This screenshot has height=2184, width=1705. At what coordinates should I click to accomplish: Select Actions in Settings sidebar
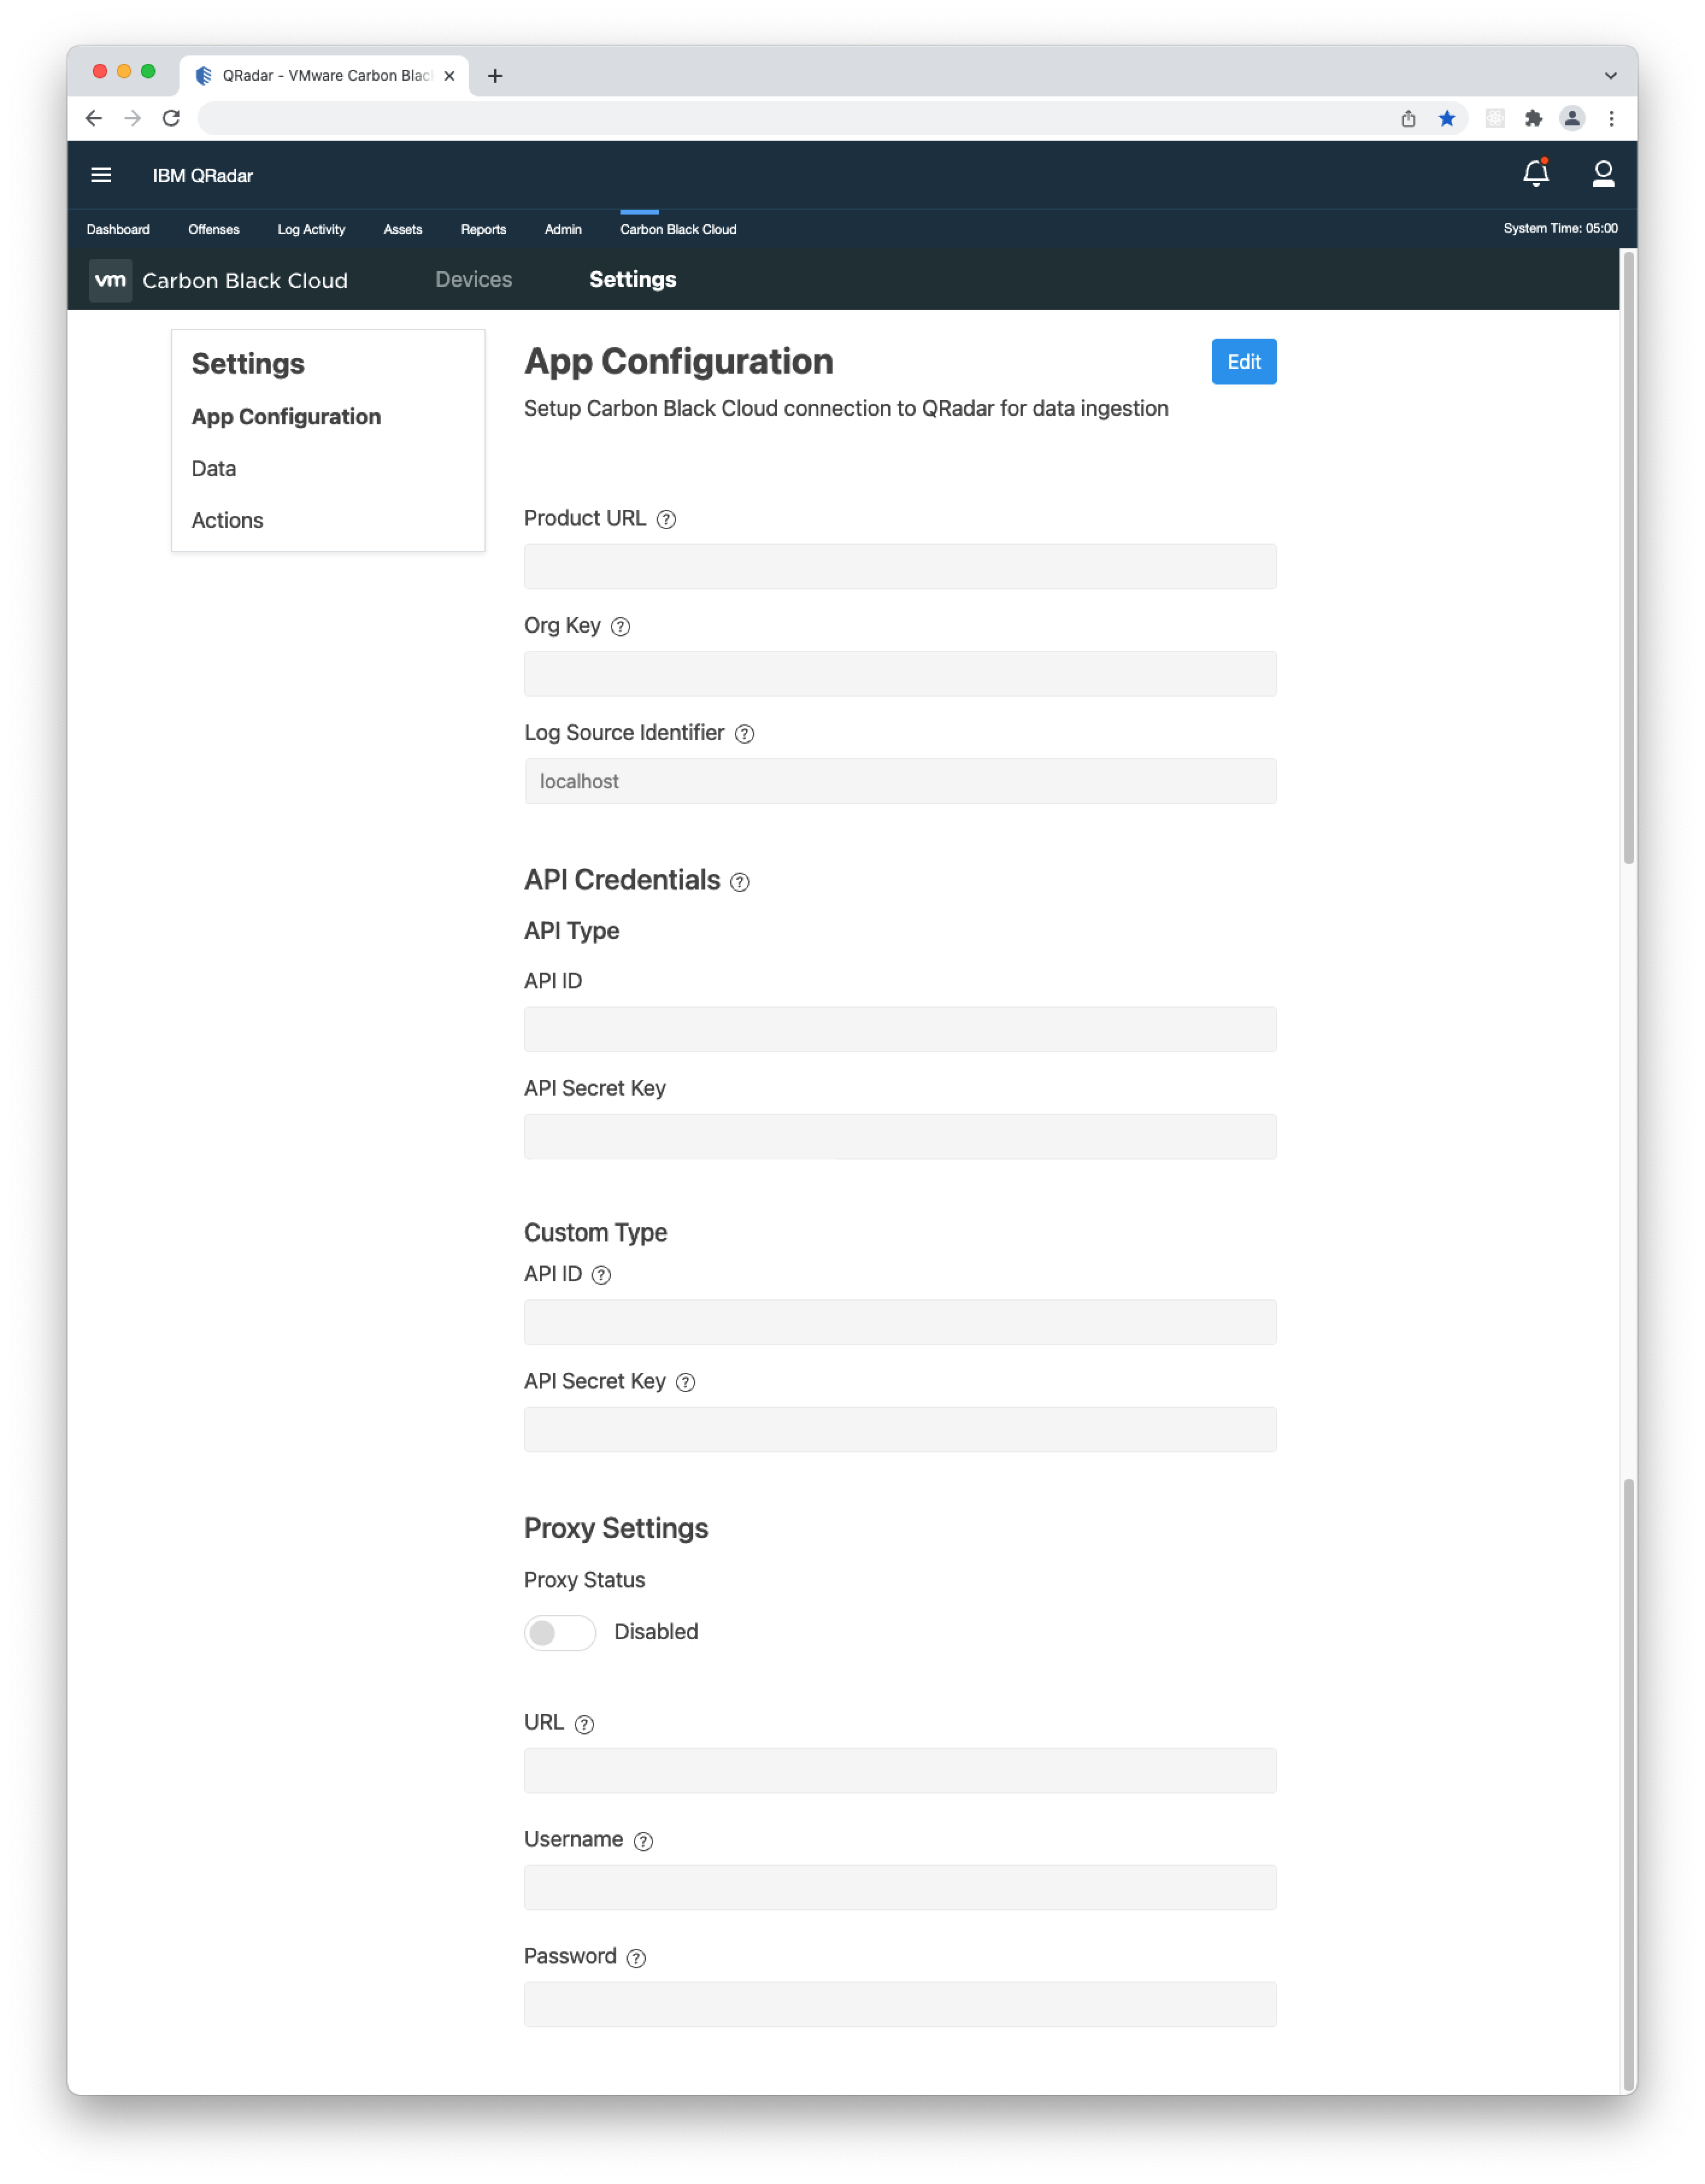[227, 520]
